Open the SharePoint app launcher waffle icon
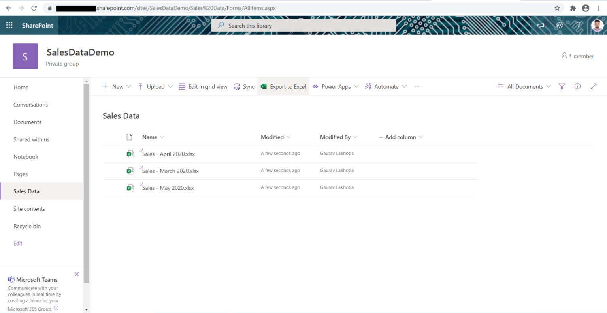This screenshot has height=313, width=607. pyautogui.click(x=9, y=25)
